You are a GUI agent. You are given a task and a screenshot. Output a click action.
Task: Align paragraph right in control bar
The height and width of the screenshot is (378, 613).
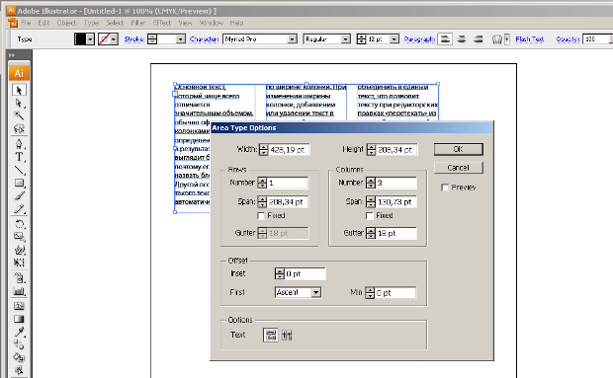tap(479, 39)
